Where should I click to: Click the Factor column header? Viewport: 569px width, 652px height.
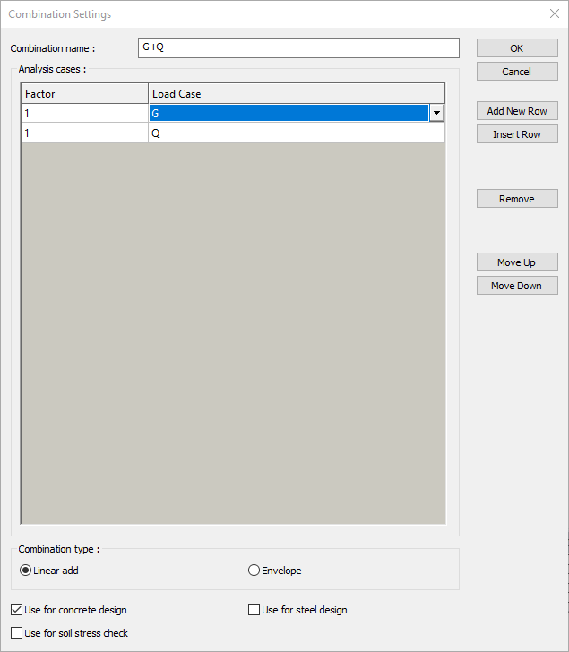coord(84,94)
